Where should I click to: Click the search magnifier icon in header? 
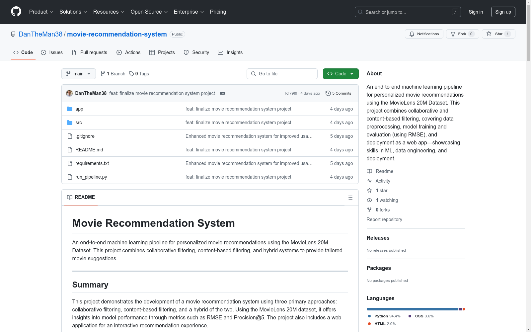point(360,12)
